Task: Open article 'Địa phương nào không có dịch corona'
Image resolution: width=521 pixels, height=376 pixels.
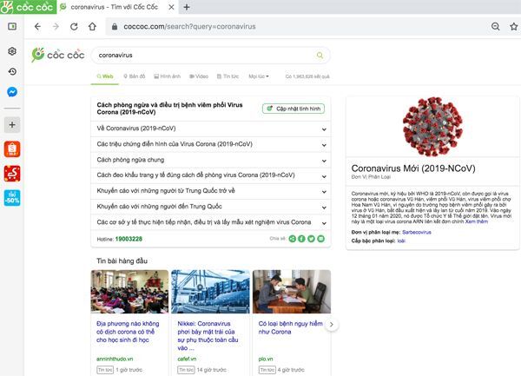Action: click(128, 332)
